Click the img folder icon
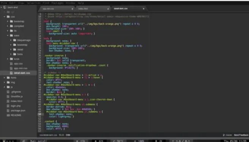Screen dimensions: 249x142 (8, 82)
